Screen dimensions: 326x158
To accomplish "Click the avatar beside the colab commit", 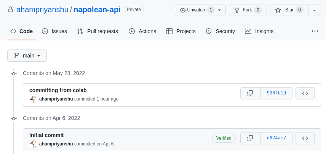I will click(x=33, y=99).
